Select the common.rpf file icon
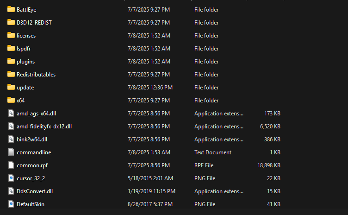The width and height of the screenshot is (348, 215). coord(12,165)
